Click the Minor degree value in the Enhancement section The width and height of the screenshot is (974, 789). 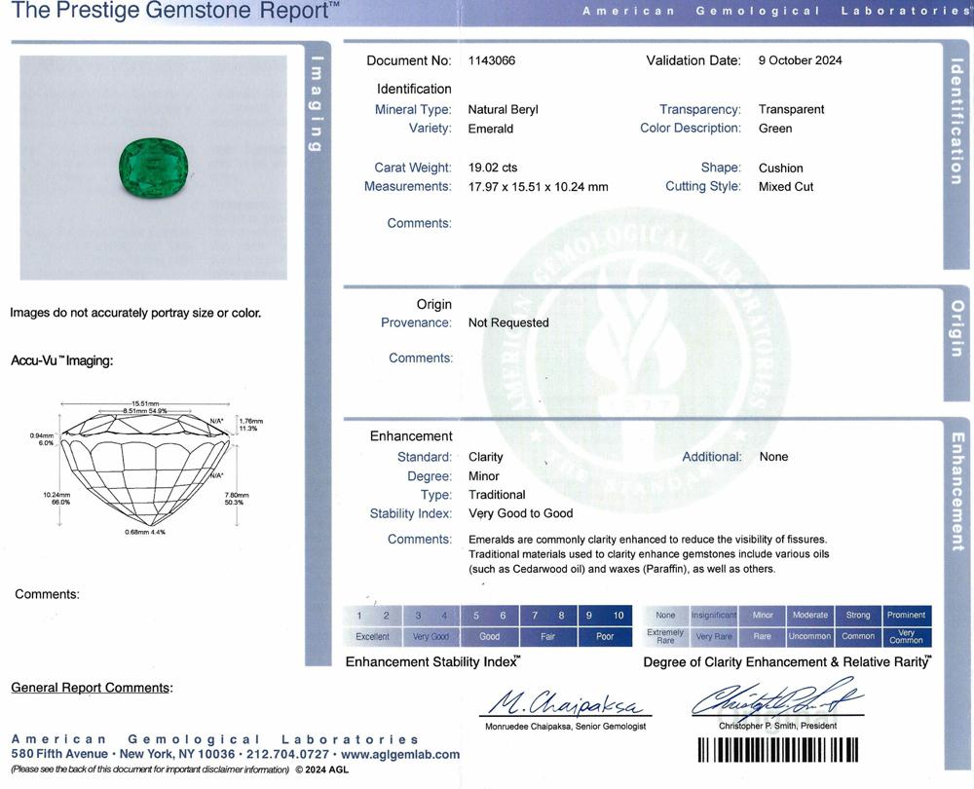coord(484,476)
